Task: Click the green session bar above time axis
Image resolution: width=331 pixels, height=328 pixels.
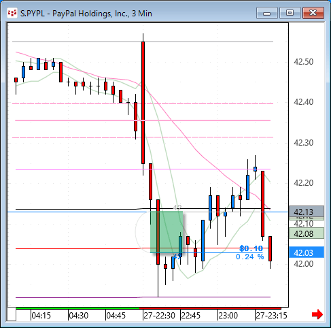Action: (x=77, y=308)
